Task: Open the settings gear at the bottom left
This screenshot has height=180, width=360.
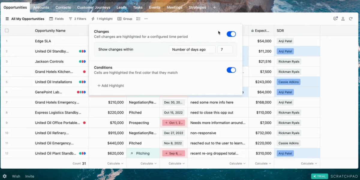Action: tap(4, 176)
